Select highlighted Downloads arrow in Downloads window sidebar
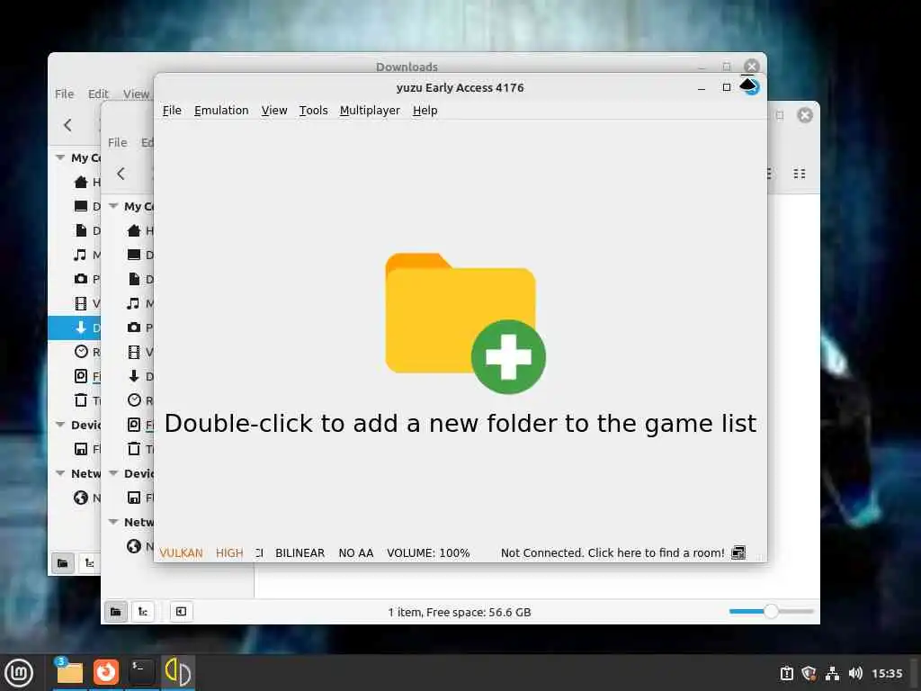921x691 pixels. (x=81, y=328)
